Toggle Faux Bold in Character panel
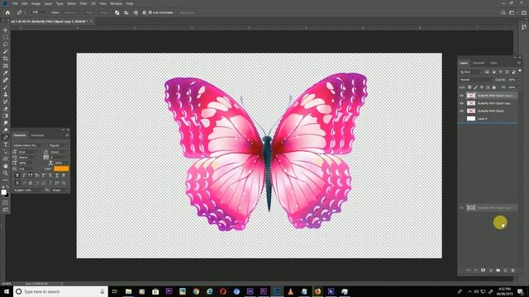The width and height of the screenshot is (529, 297). click(17, 175)
